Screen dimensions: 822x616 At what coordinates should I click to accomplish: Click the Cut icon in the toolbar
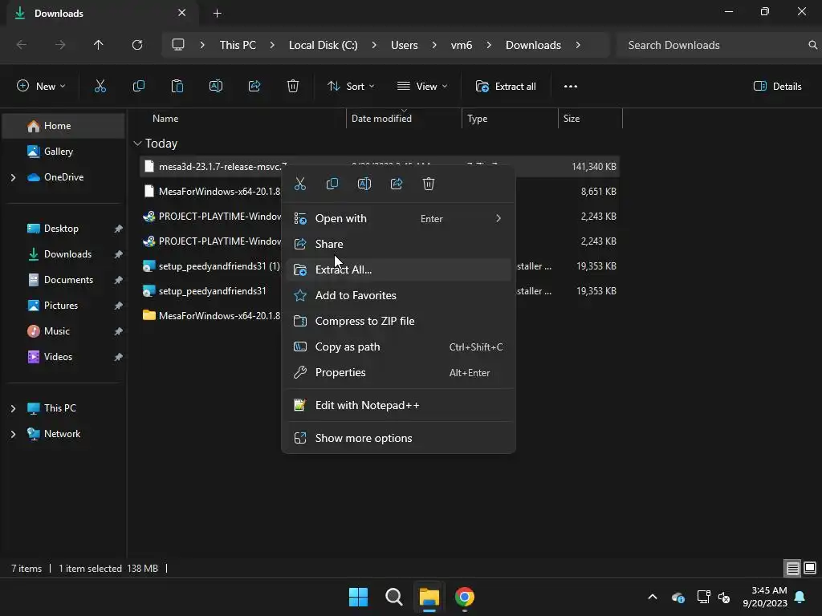pos(100,87)
